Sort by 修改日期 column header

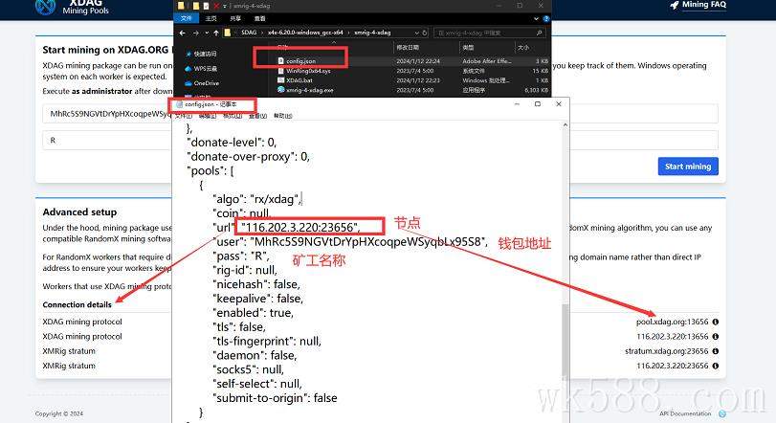(408, 48)
